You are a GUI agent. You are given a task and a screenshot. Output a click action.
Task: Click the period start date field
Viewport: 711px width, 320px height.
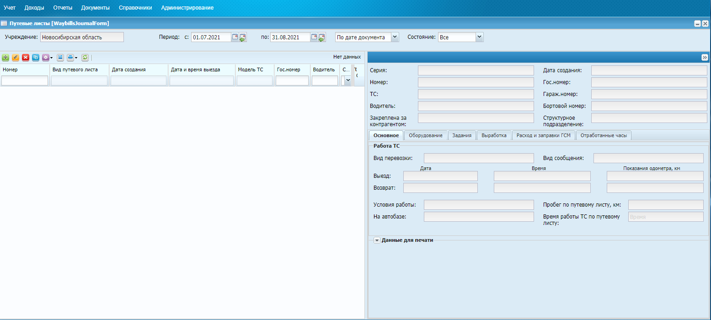point(211,37)
